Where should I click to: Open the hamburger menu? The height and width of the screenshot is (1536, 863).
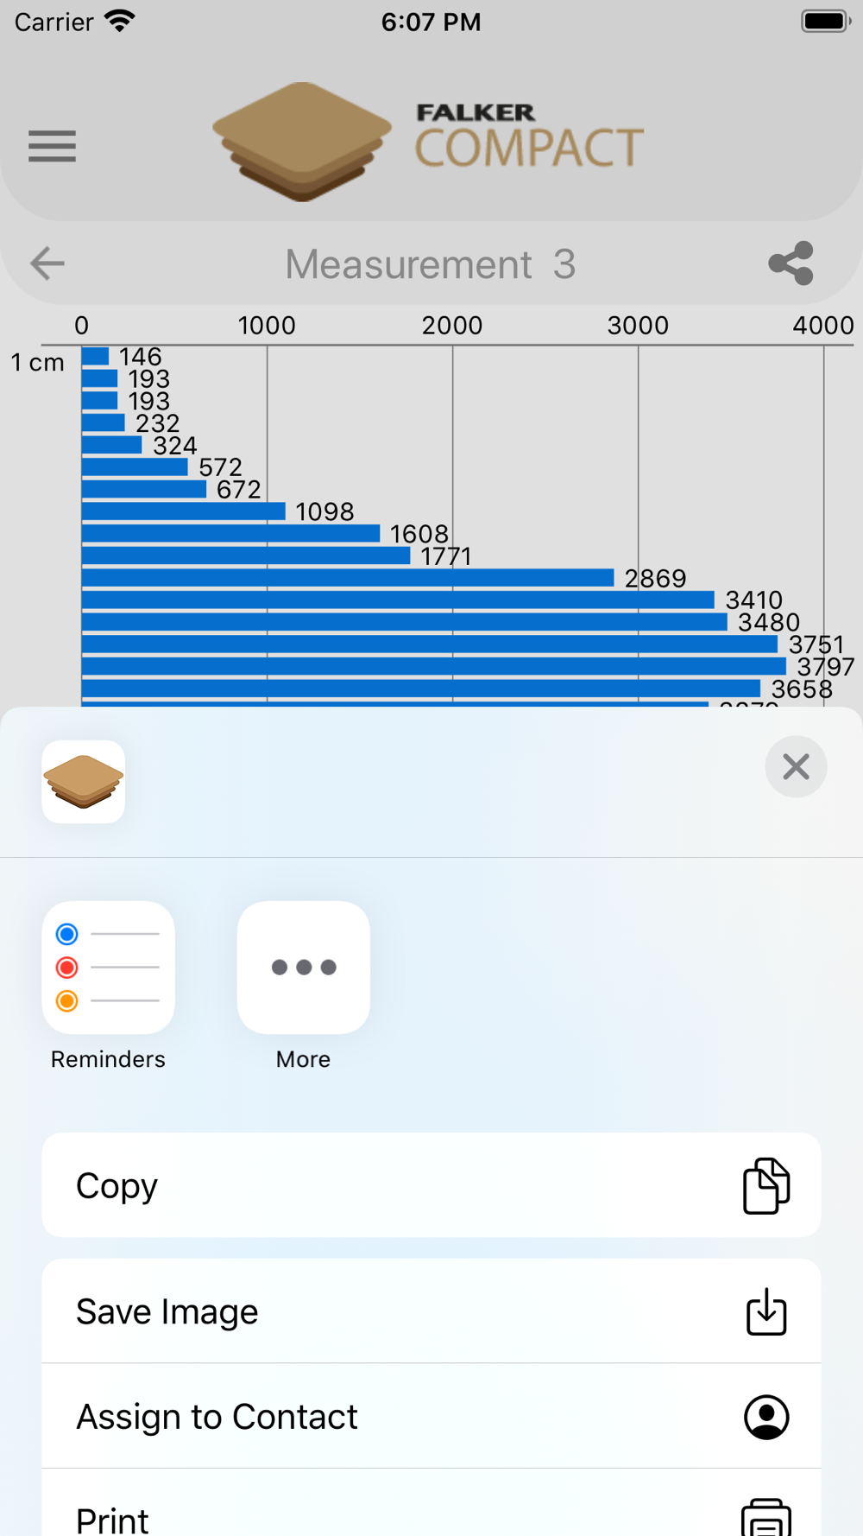(x=52, y=146)
